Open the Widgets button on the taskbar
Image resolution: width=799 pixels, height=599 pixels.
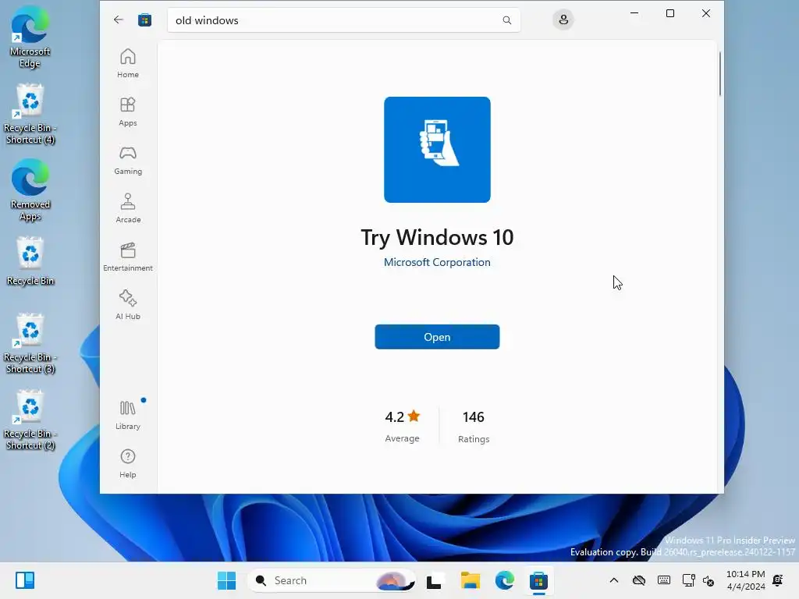click(25, 580)
